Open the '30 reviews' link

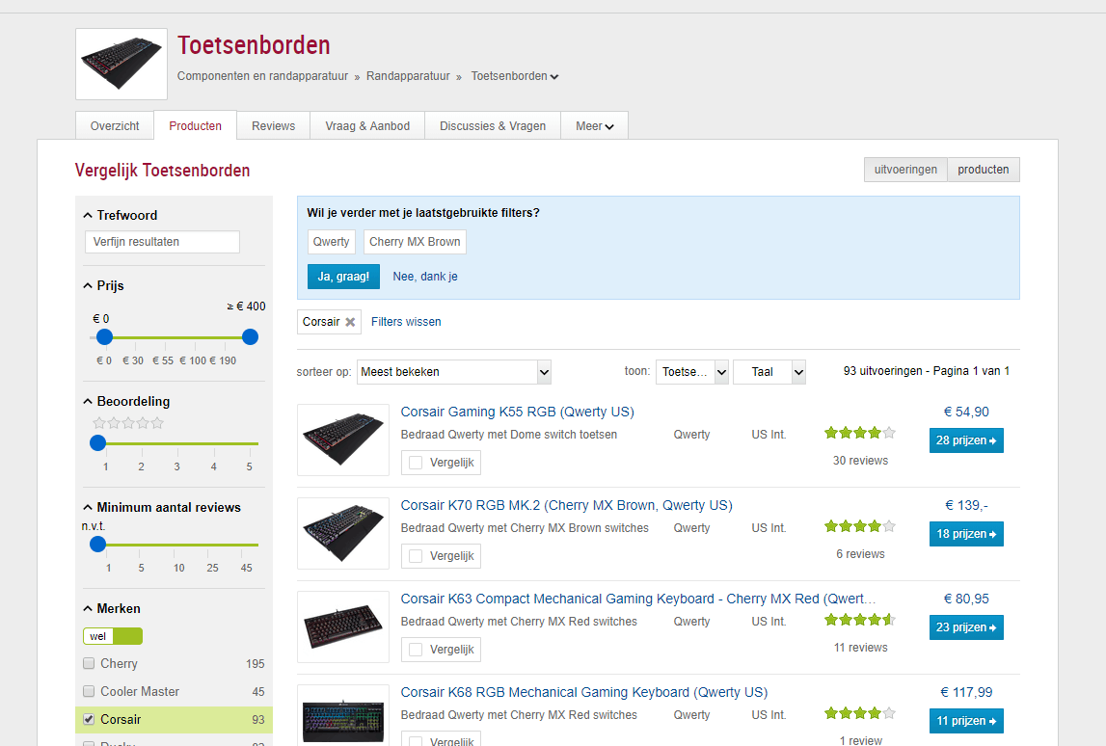tap(860, 461)
